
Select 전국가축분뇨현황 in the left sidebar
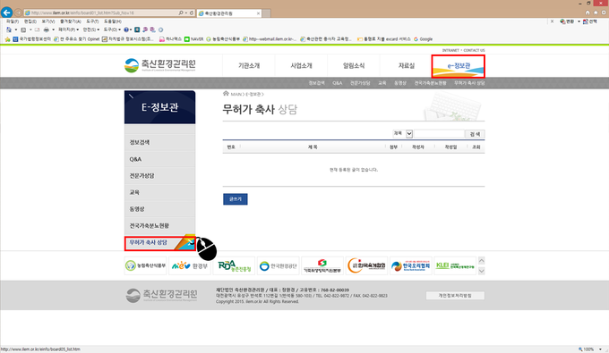pyautogui.click(x=159, y=225)
